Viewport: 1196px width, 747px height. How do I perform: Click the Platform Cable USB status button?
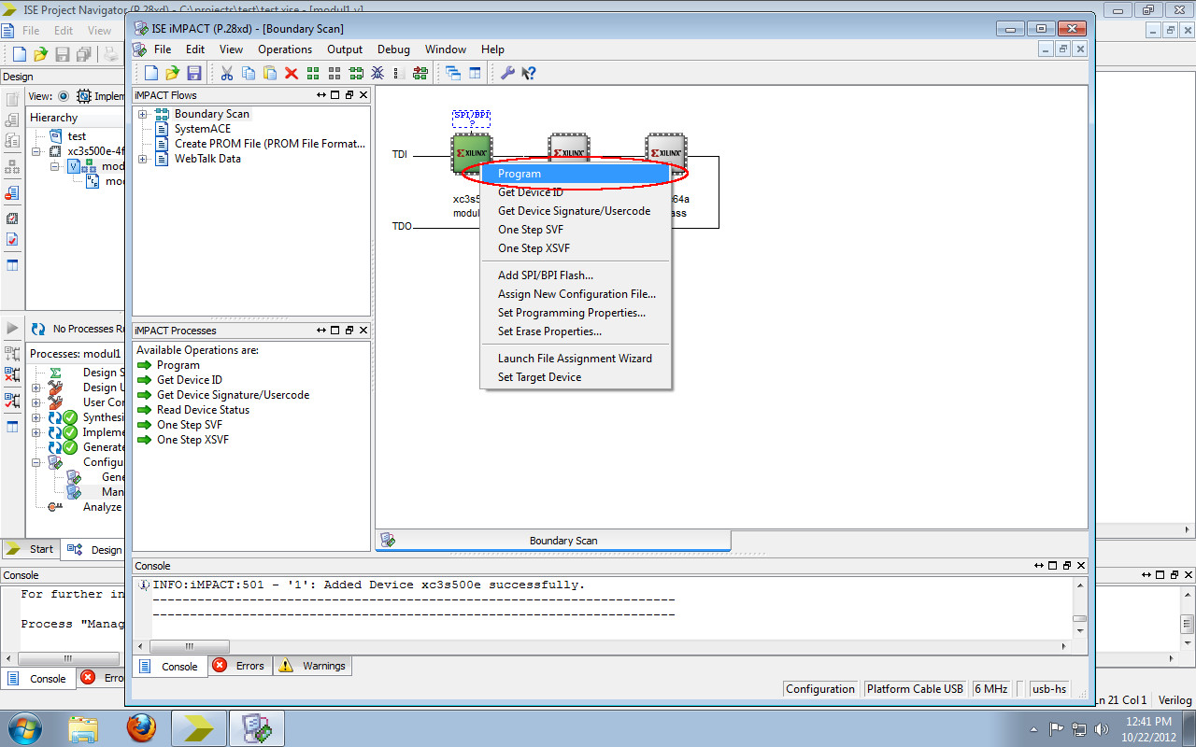point(915,688)
